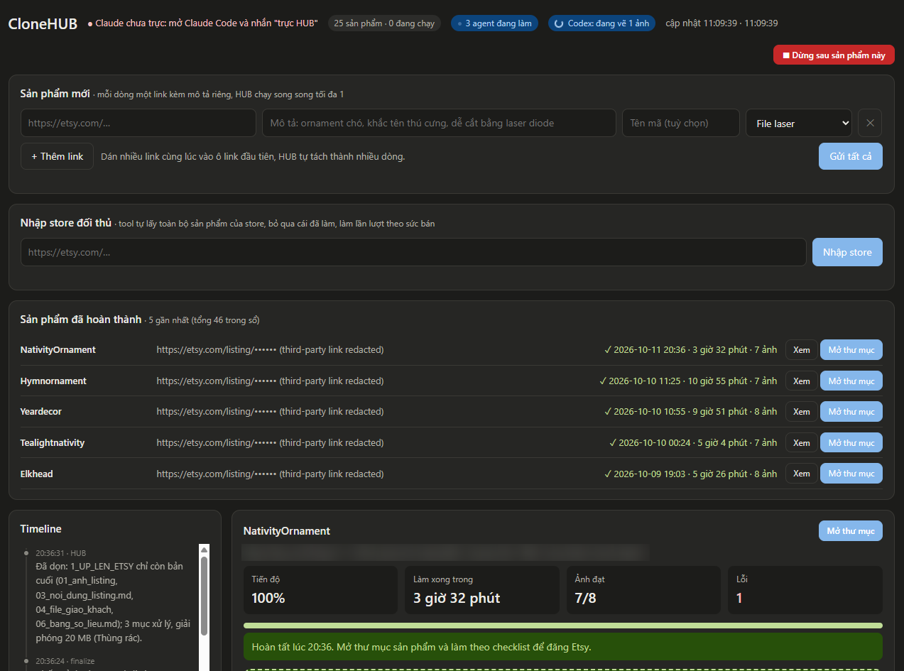This screenshot has width=904, height=671.
Task: Click the green progress bar in NativityOrnament panel
Action: [562, 626]
